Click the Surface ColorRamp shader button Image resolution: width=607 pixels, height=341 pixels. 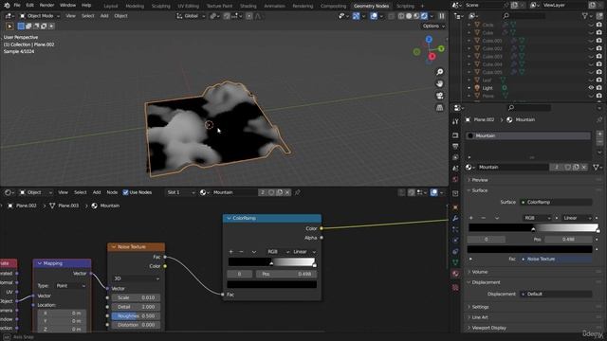click(556, 202)
